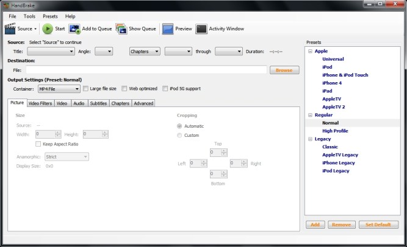Toggle the Web optimized checkbox

pos(124,89)
